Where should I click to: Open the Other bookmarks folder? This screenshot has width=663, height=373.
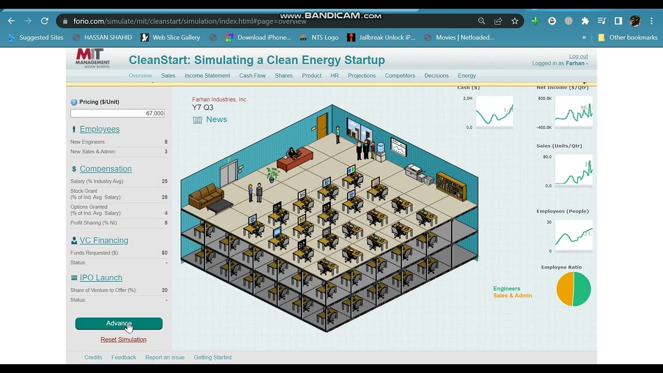click(628, 37)
